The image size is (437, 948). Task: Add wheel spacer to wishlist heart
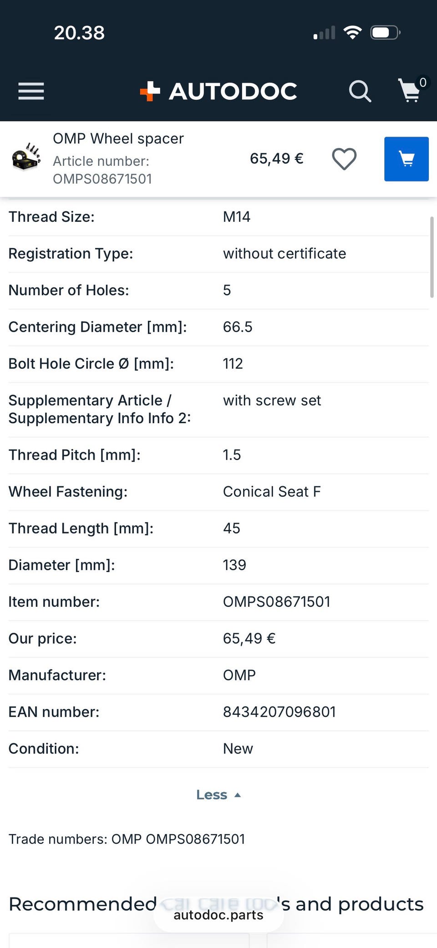[344, 159]
